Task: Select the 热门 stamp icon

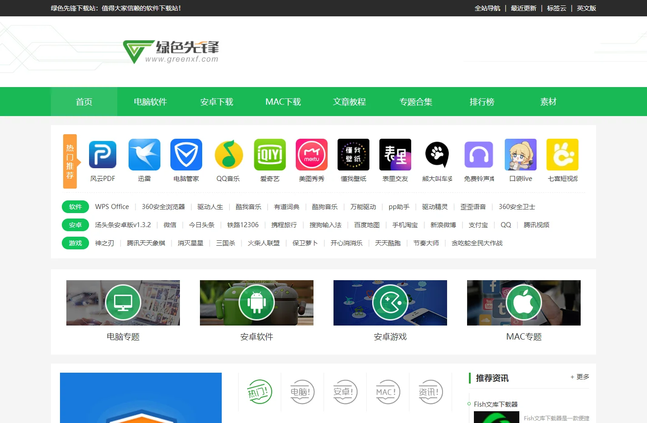Action: click(259, 392)
